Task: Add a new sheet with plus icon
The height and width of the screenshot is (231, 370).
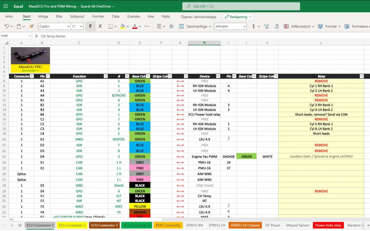Action: (x=367, y=225)
